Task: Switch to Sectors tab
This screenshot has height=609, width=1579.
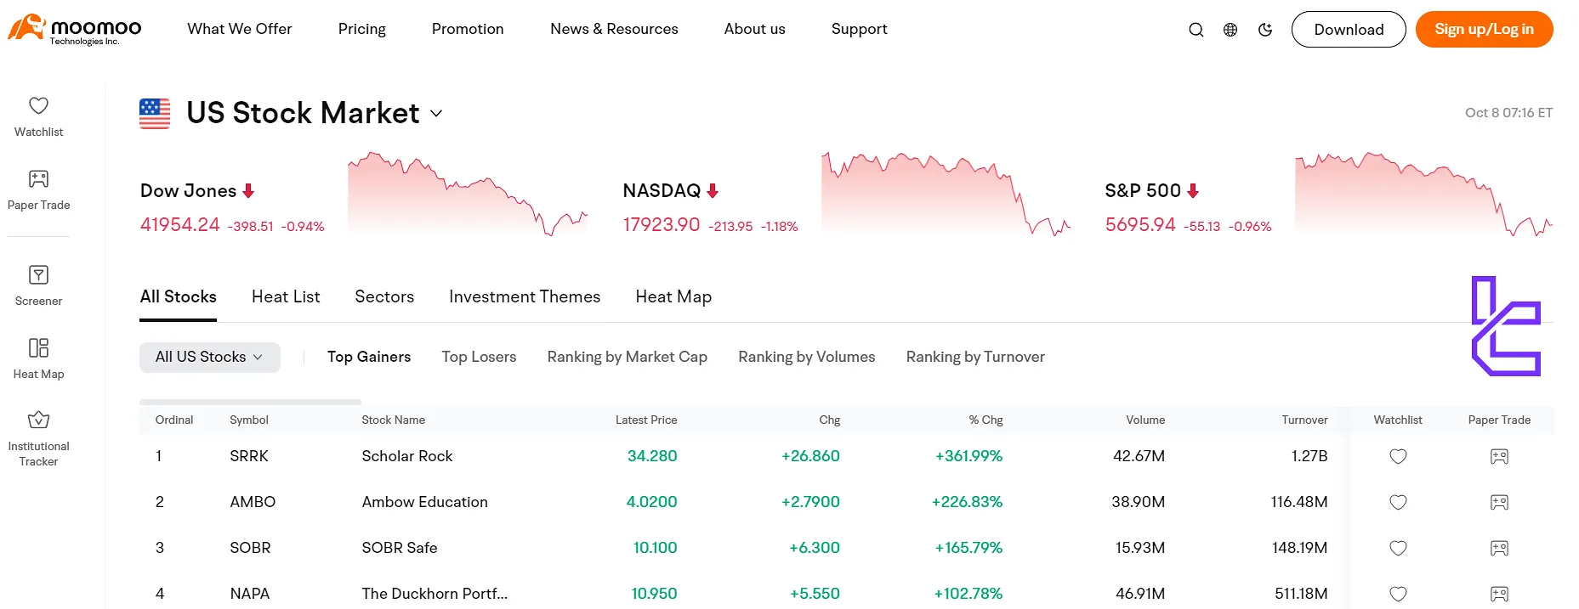Action: click(x=384, y=296)
